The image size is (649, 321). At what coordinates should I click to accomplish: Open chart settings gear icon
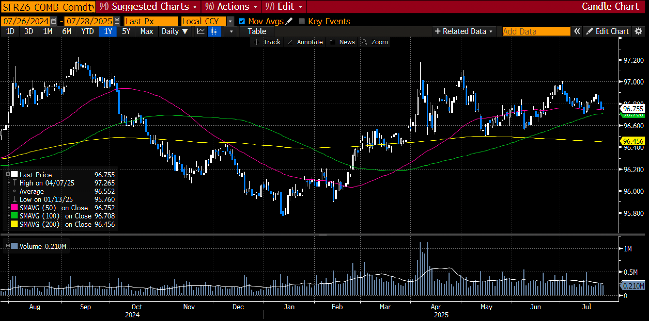pos(639,31)
